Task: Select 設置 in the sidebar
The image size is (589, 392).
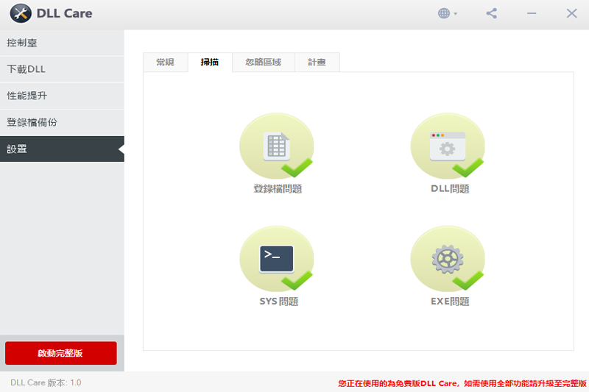Action: (62, 149)
